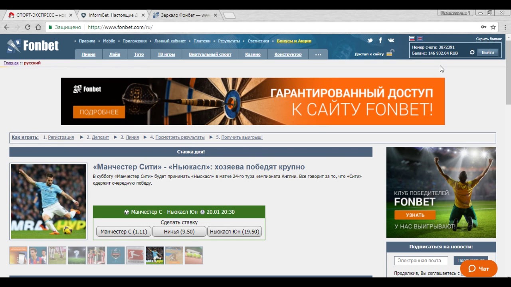Select the beach volleyball thumbnail

[174, 256]
